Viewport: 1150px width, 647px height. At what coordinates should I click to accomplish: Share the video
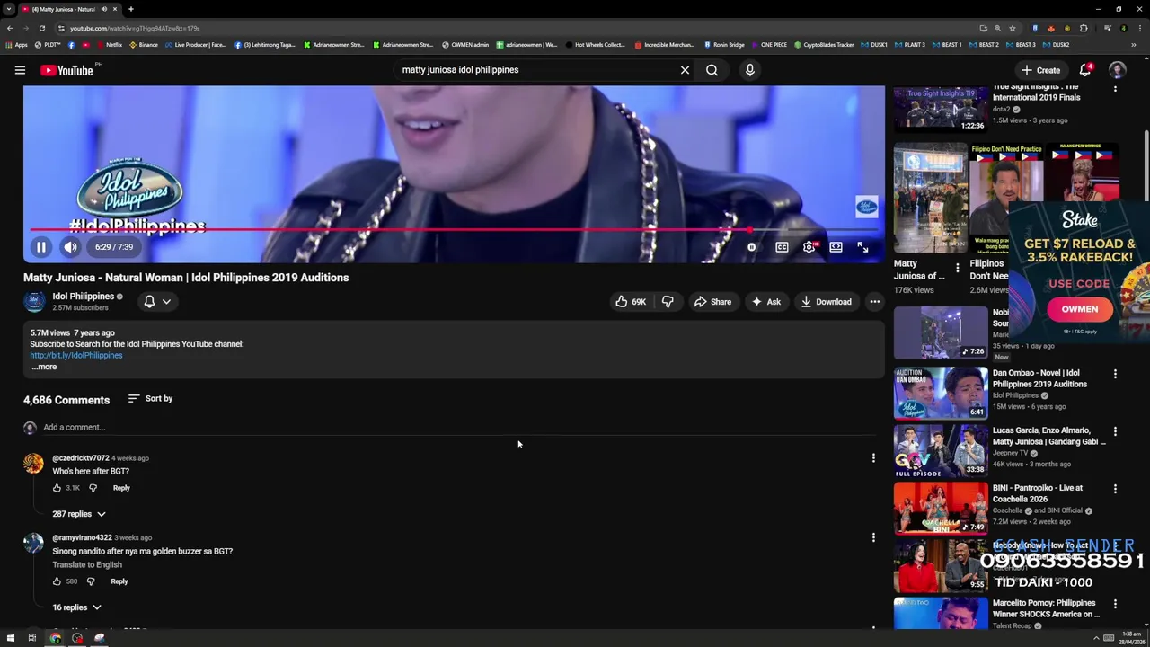[x=712, y=302]
